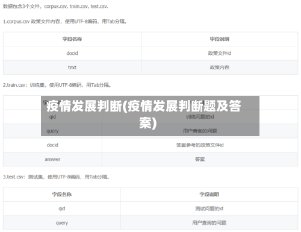The image size is (301, 232).
Task: Select the '1.corpus.csv 政策文件内容' description line
Action: pos(65,22)
